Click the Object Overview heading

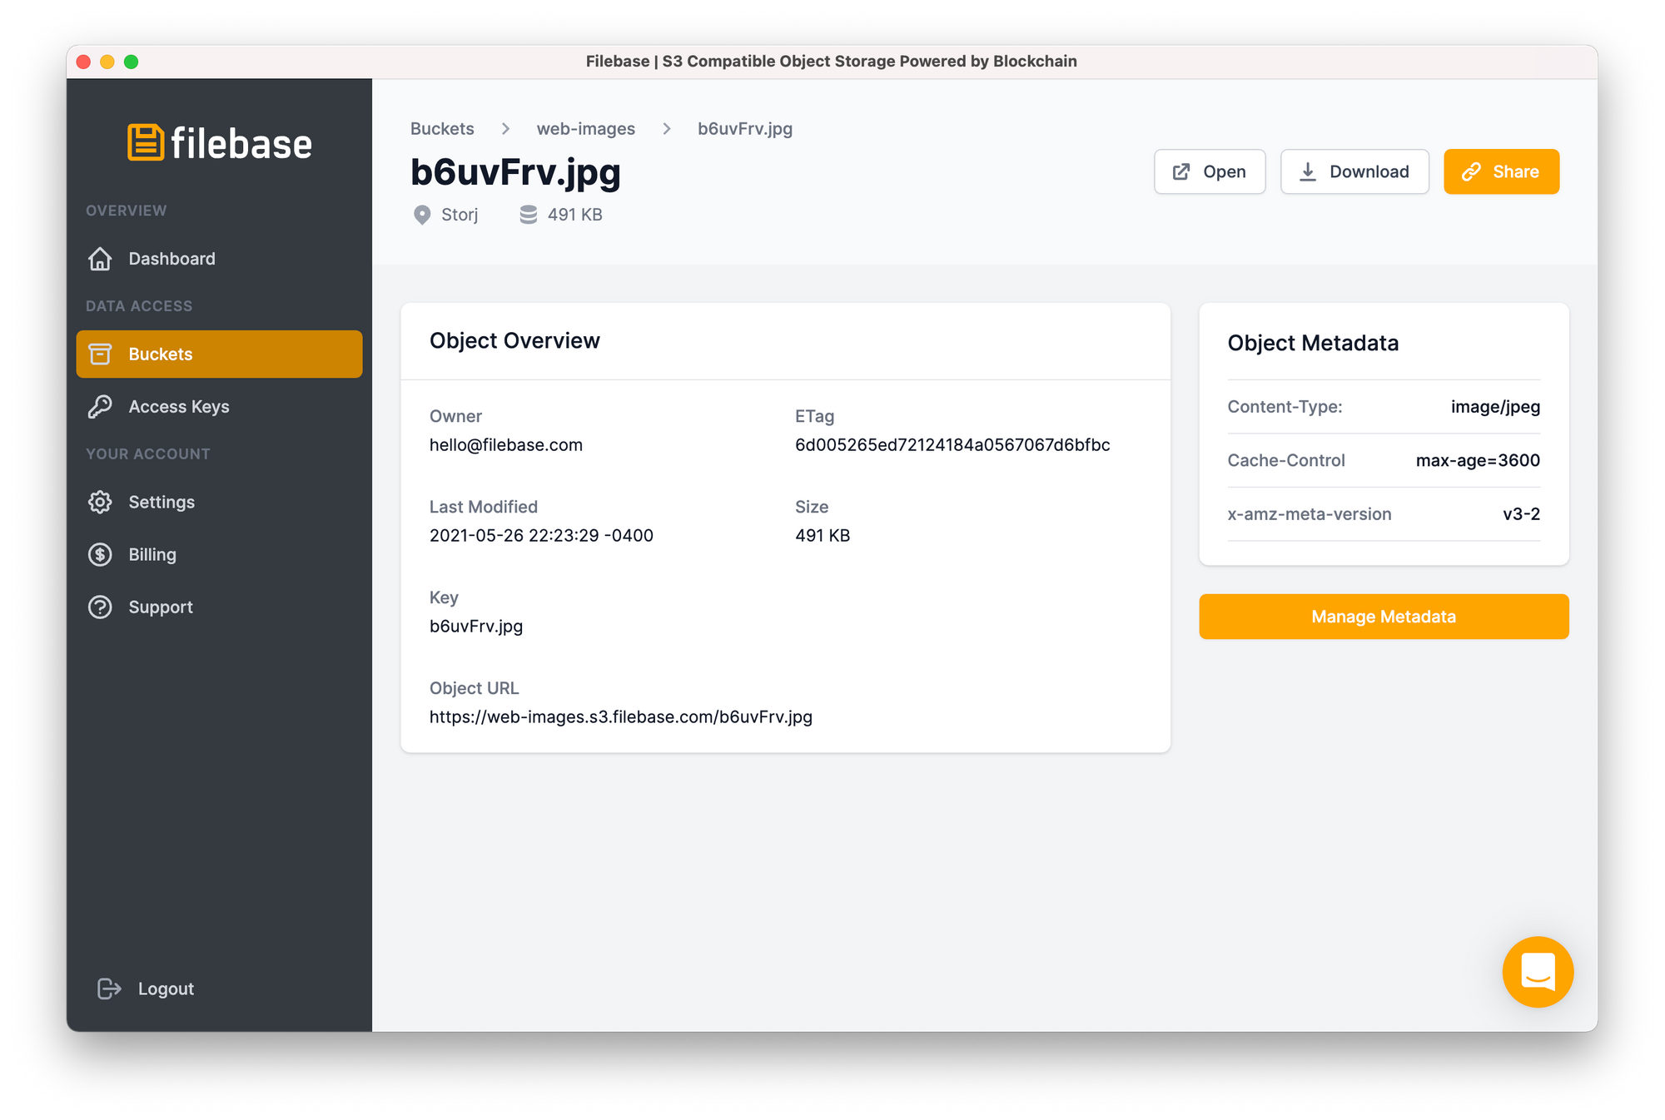[514, 340]
